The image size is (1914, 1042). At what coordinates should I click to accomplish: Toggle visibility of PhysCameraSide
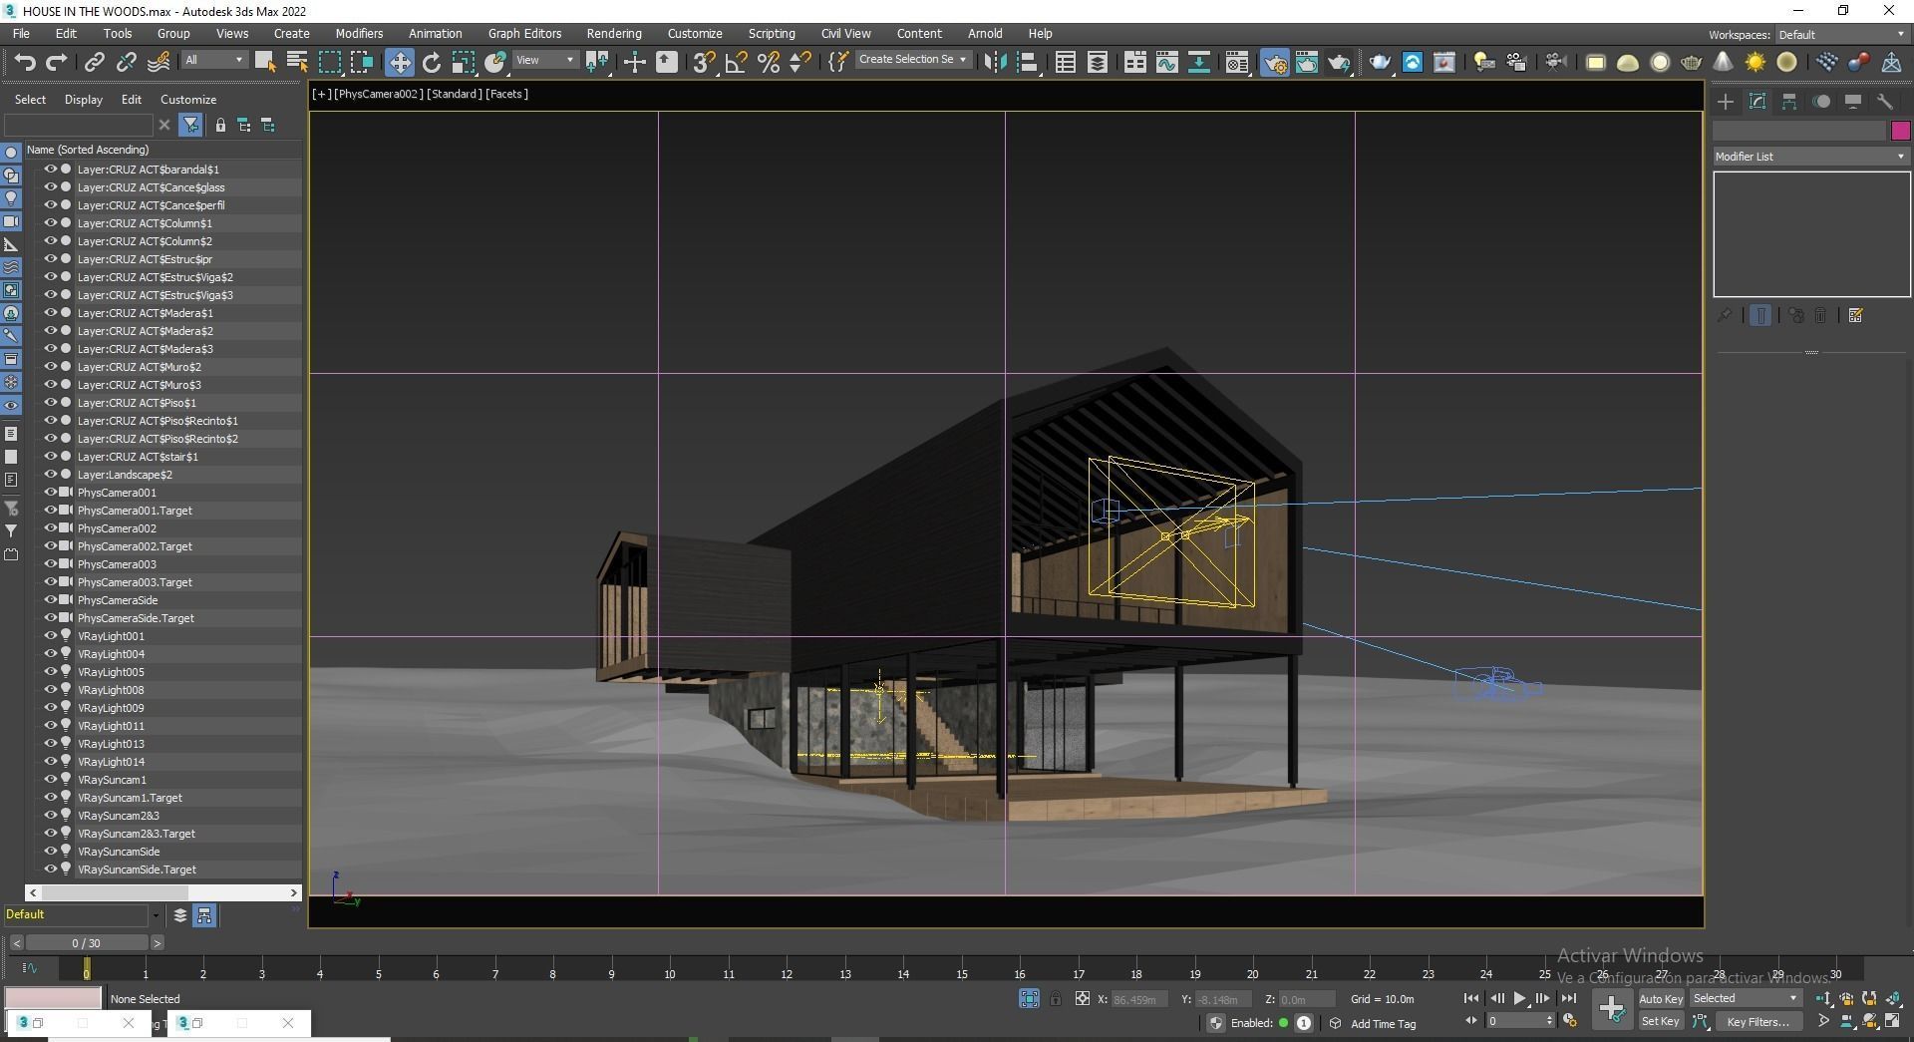[x=50, y=599]
